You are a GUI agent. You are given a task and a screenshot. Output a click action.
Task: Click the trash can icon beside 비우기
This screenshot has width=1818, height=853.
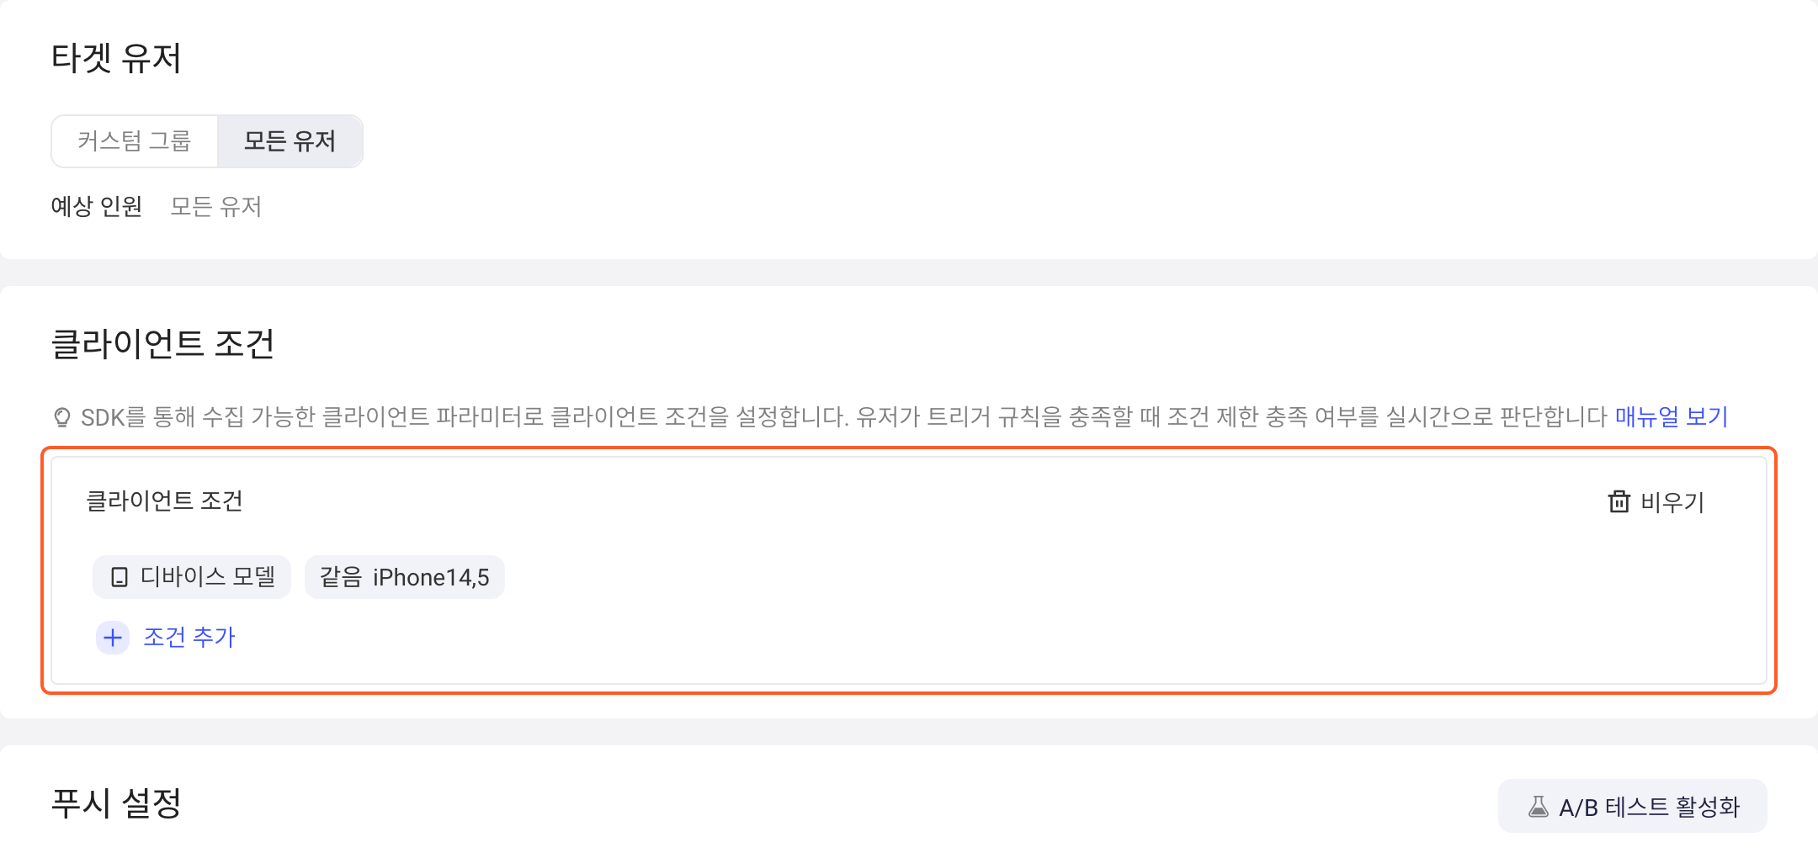[x=1619, y=502]
